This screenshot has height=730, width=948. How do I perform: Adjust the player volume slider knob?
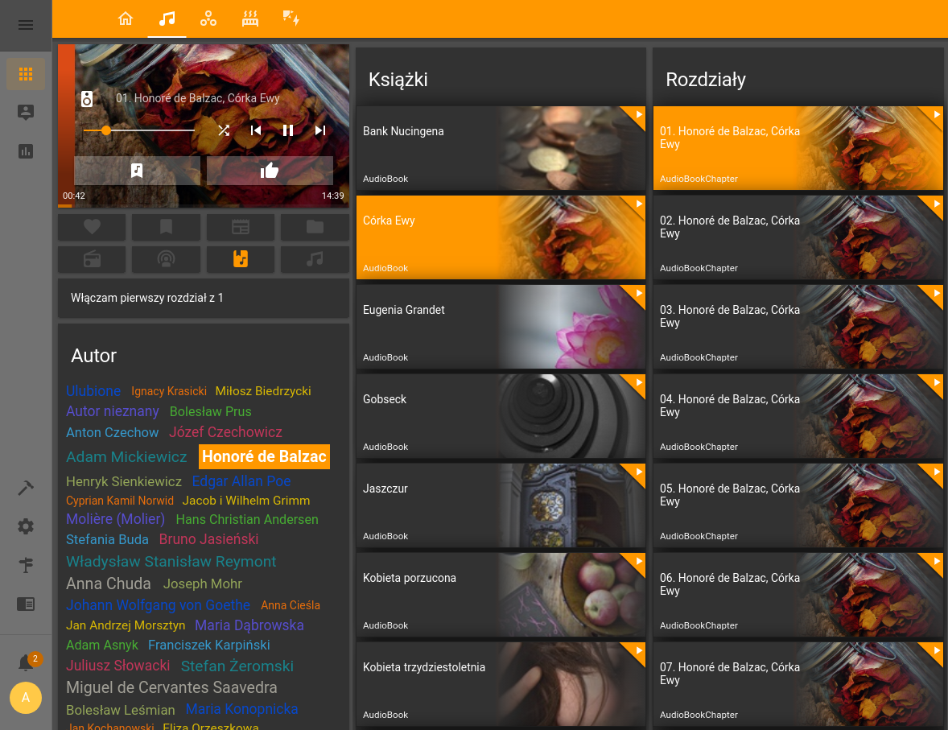pos(106,130)
